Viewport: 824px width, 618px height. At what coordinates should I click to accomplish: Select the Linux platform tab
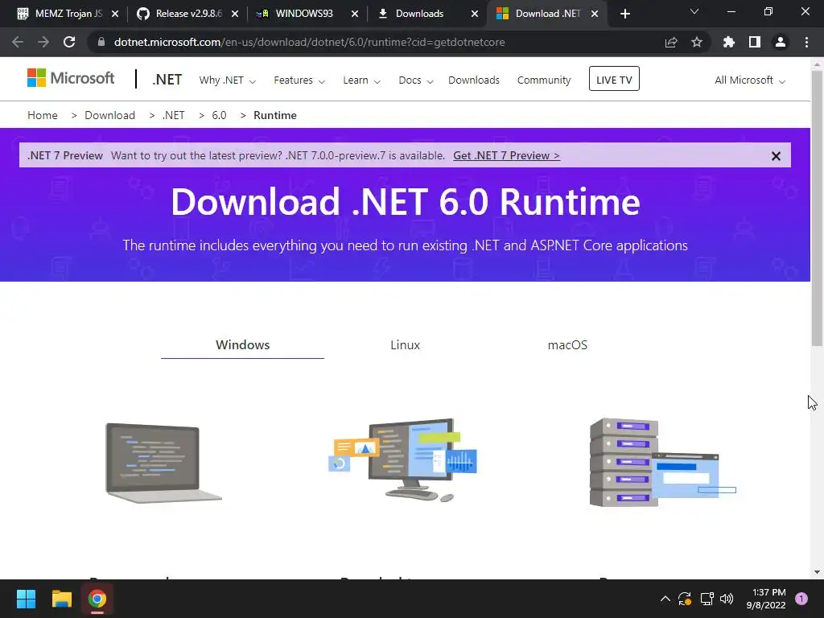[x=406, y=345]
